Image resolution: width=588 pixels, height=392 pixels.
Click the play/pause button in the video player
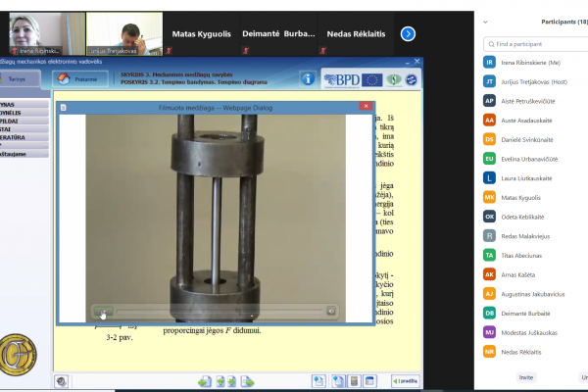(x=103, y=312)
